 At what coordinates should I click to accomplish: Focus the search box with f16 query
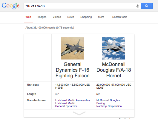80,6
